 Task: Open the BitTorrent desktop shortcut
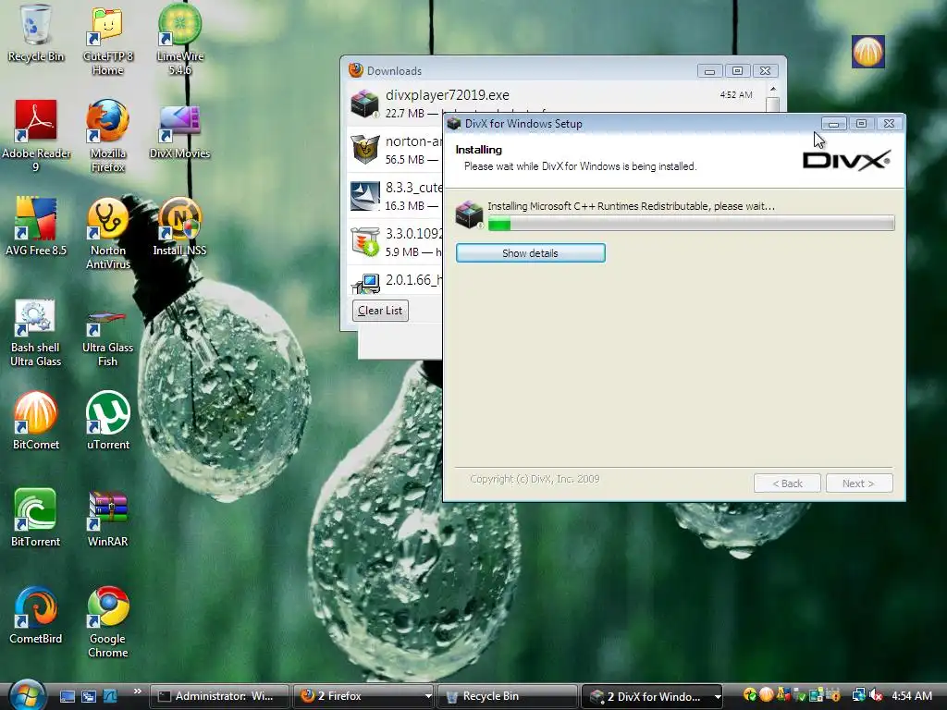click(x=35, y=518)
